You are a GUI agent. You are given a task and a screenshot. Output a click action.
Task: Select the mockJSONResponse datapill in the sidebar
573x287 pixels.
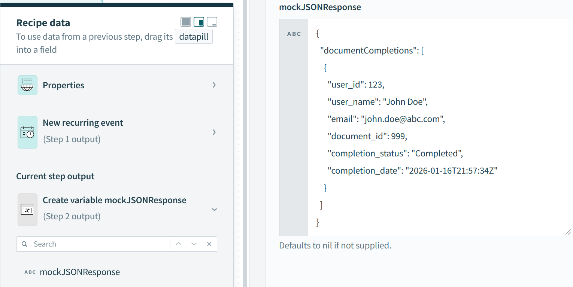[x=80, y=272]
